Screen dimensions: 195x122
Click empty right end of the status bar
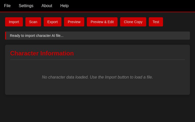coord(165,36)
